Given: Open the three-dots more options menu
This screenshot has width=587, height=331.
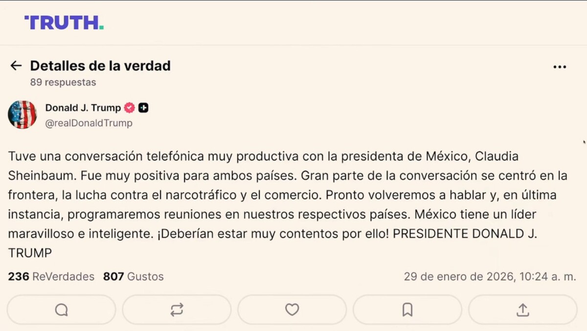Looking at the screenshot, I should coord(560,67).
